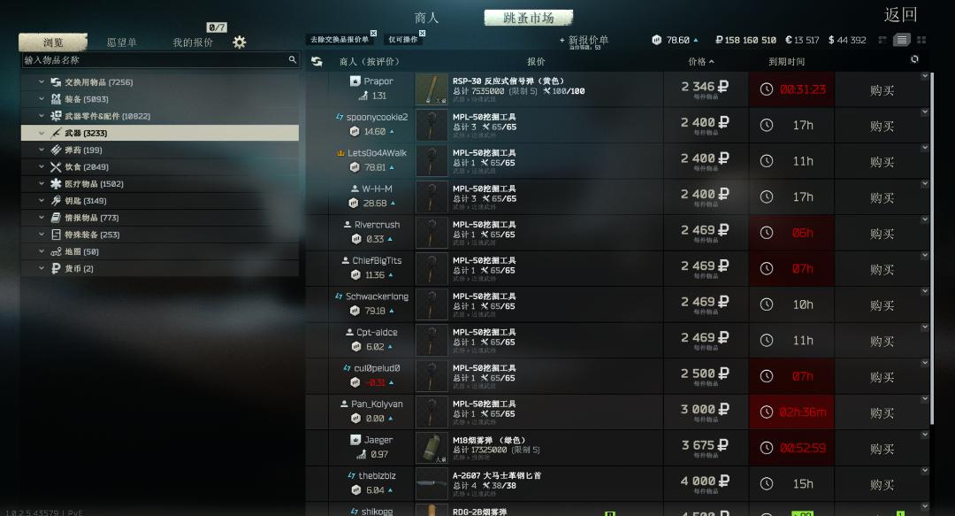
Task: Click the M18 smoke grenade item icon
Action: (x=432, y=448)
